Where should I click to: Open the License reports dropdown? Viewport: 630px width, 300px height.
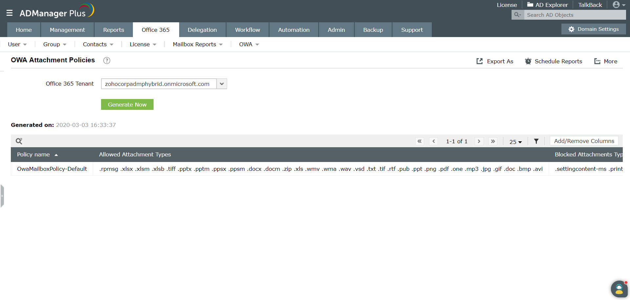143,44
